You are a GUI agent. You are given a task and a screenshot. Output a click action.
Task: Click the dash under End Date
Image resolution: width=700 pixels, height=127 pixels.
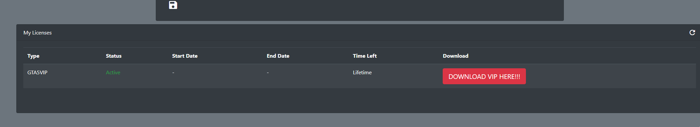coord(268,73)
